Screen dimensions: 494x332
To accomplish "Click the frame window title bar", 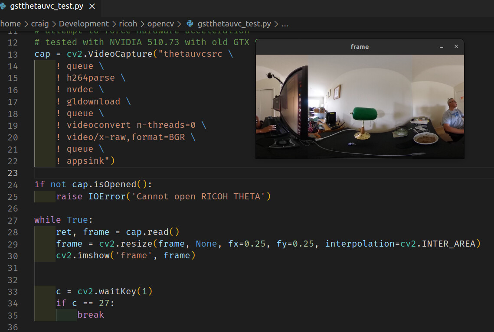I will 360,47.
